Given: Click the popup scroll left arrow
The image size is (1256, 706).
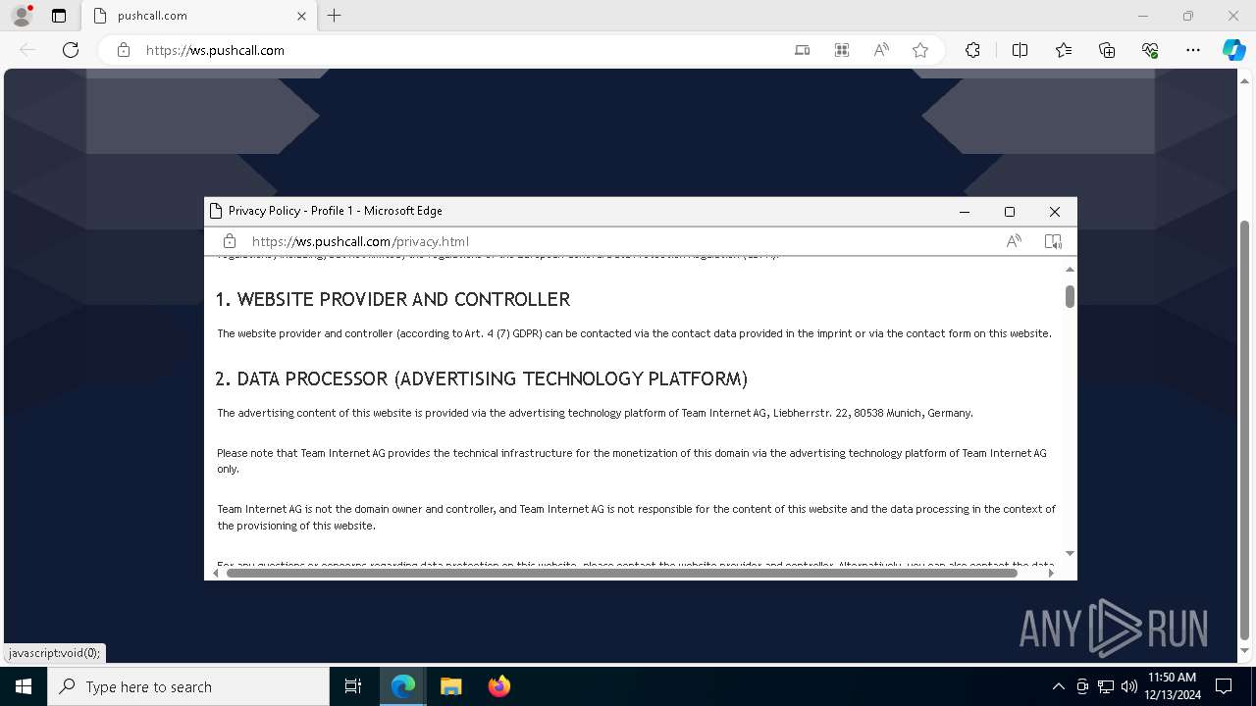Looking at the screenshot, I should [216, 573].
